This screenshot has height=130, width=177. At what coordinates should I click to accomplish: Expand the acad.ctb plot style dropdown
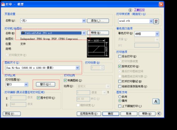(x=151, y=21)
